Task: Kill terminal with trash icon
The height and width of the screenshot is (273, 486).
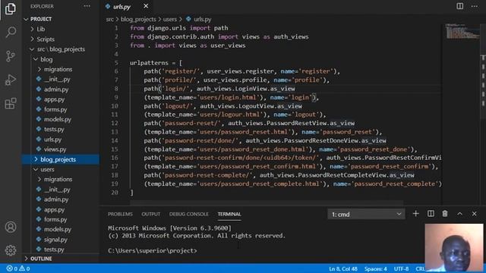Action: click(x=445, y=214)
